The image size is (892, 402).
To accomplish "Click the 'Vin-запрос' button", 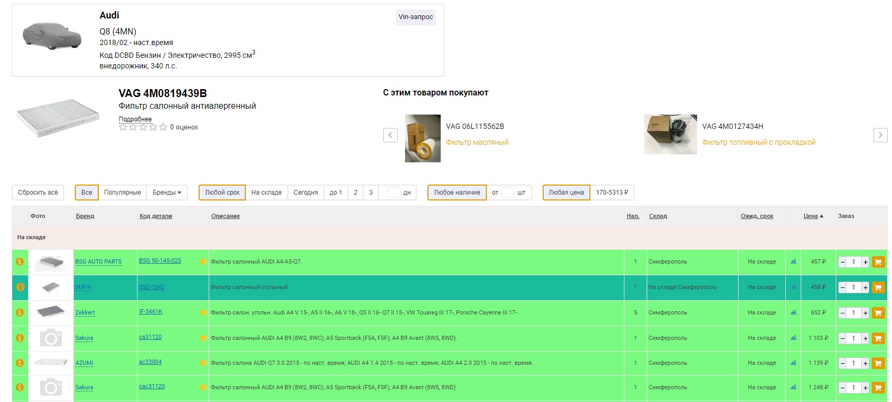I will click(x=416, y=17).
